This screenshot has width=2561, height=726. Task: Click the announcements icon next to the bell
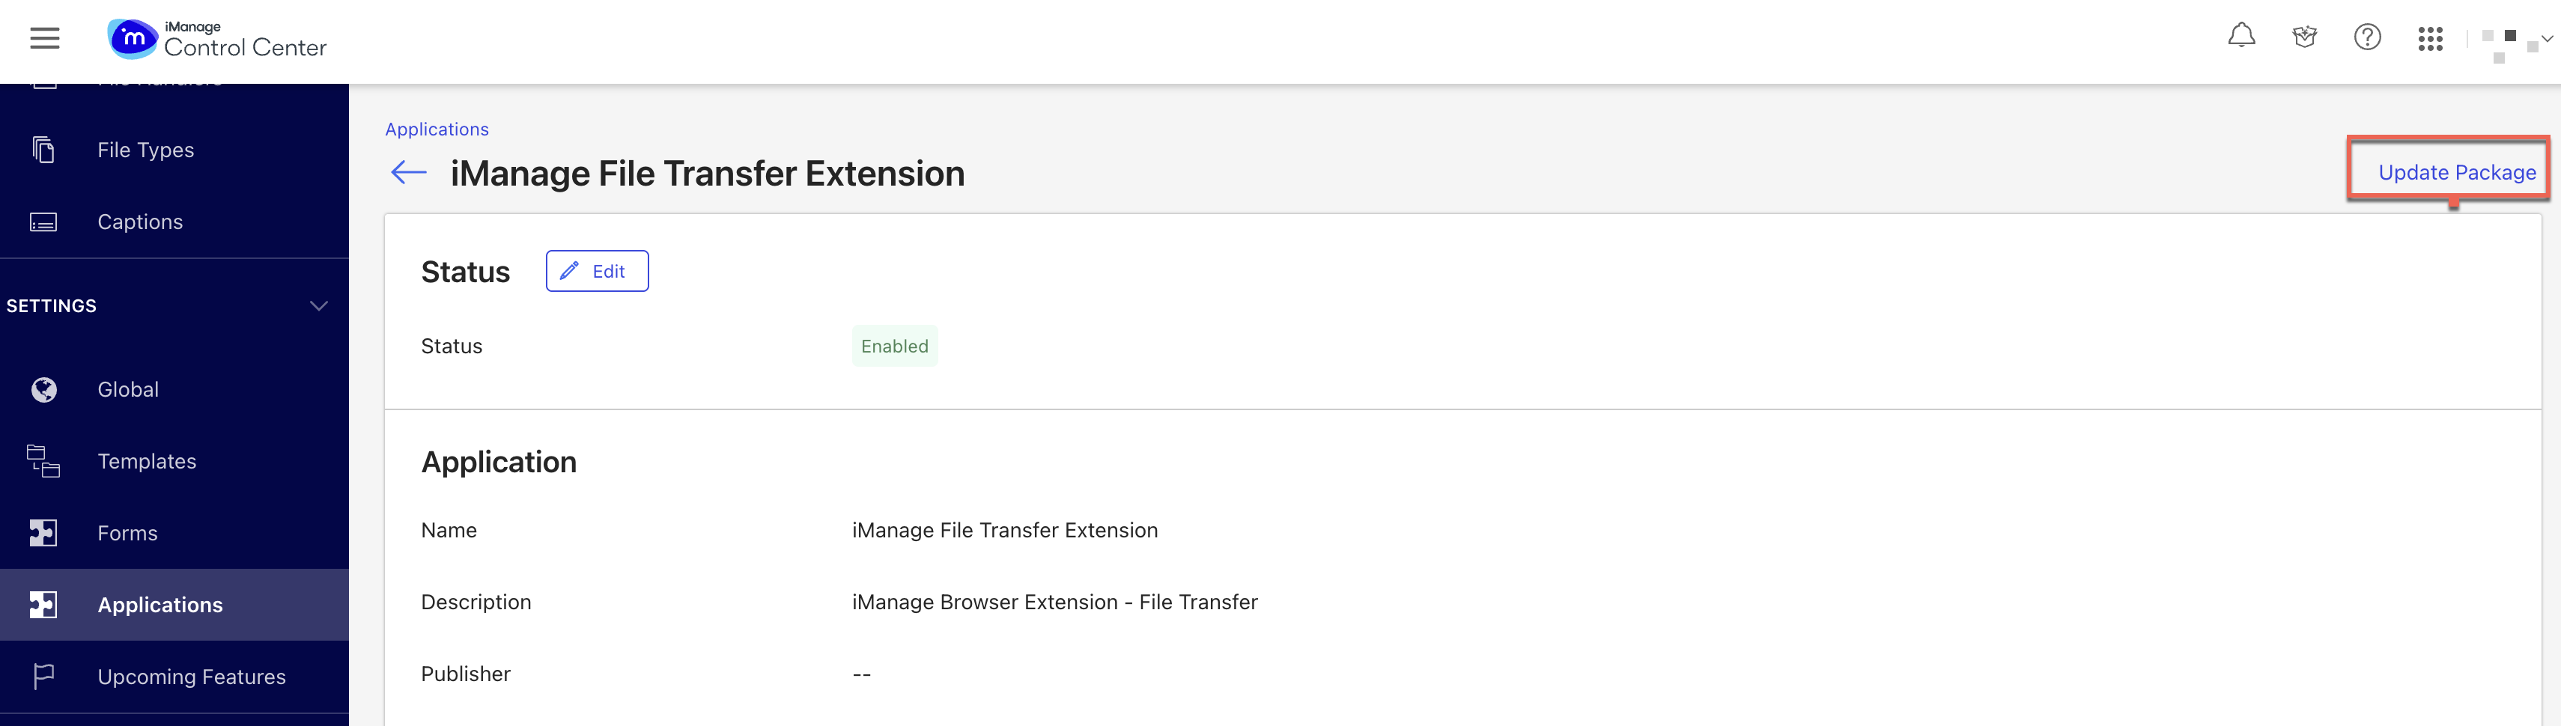click(x=2303, y=37)
